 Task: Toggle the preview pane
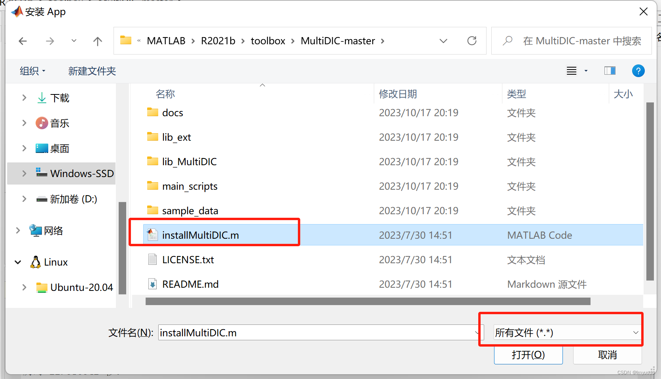[610, 71]
